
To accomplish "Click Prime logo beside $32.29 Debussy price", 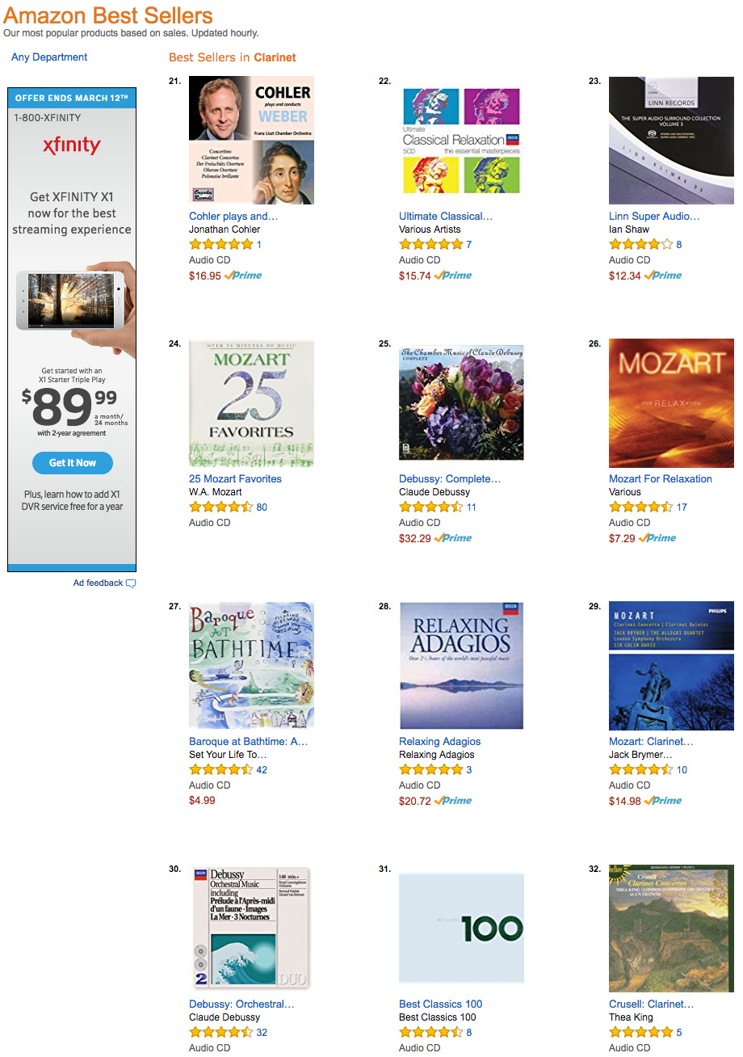I will coord(453,538).
